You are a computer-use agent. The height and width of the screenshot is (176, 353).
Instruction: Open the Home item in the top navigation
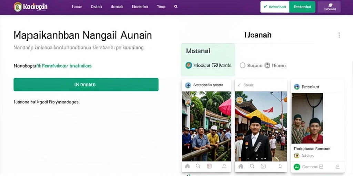click(77, 7)
